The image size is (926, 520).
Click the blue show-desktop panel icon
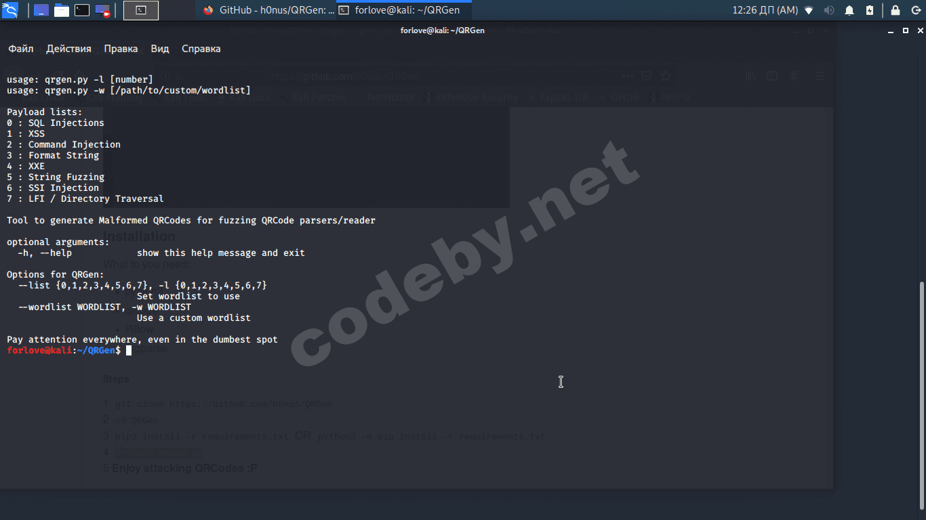tap(41, 10)
